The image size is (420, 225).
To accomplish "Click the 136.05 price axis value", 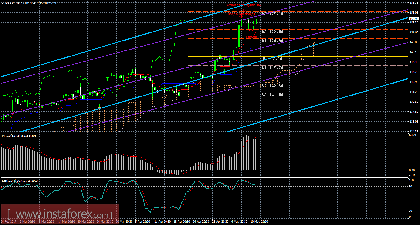I will click(x=414, y=122).
